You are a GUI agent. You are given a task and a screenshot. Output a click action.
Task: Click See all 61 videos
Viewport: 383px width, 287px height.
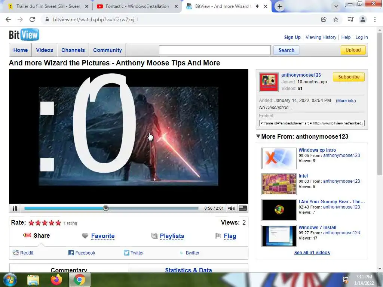pos(312,253)
